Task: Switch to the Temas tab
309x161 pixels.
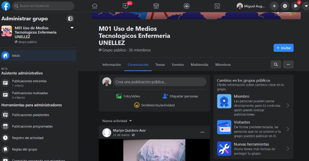Action: pos(160,64)
